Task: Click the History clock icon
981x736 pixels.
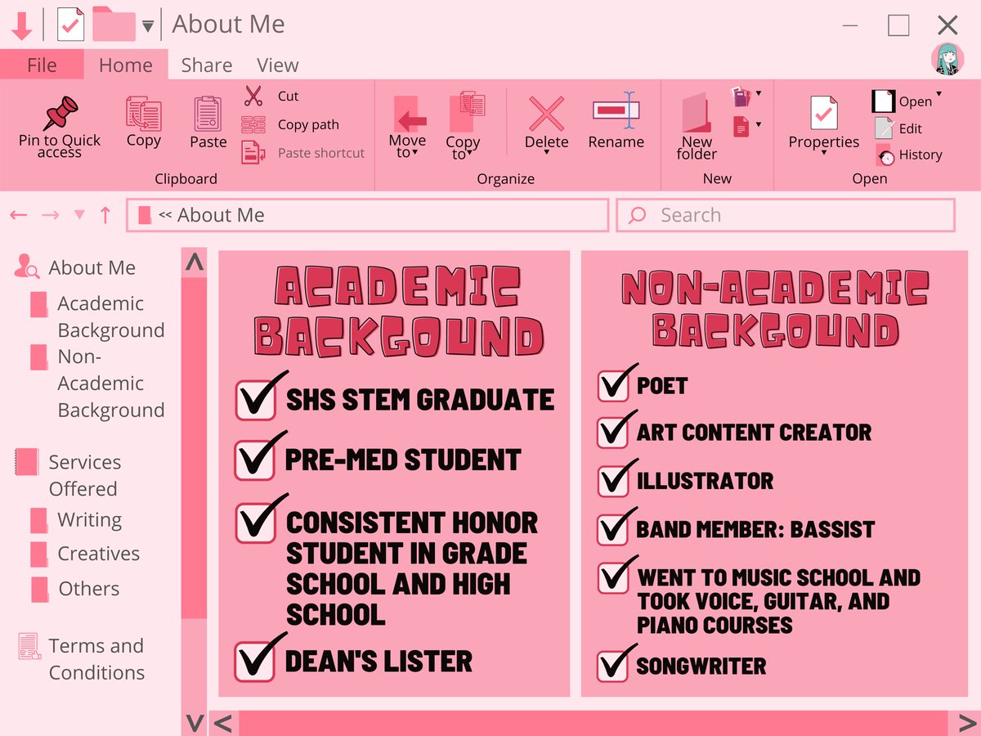Action: (885, 155)
